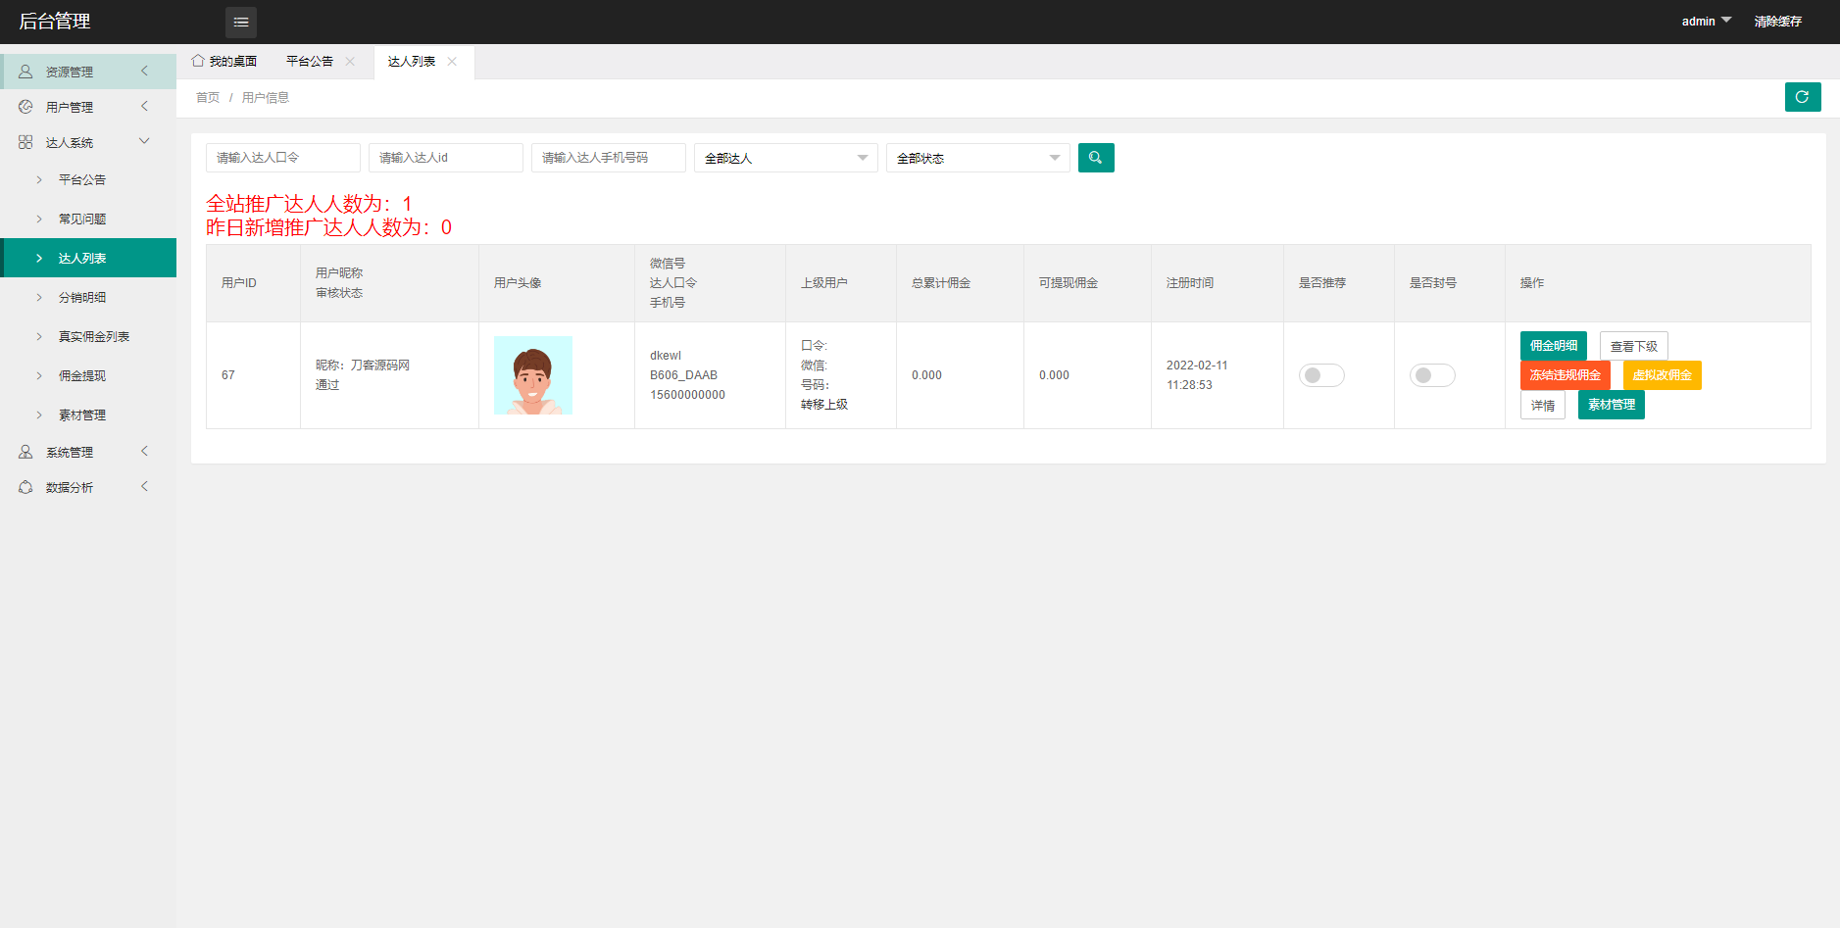1840x928 pixels.
Task: Expand the admin account dropdown
Action: 1705,21
